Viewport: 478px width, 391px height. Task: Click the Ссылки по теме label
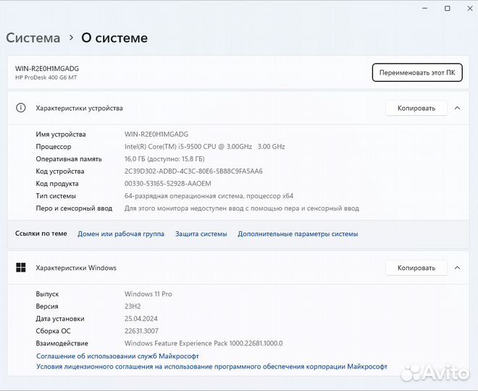pos(41,233)
